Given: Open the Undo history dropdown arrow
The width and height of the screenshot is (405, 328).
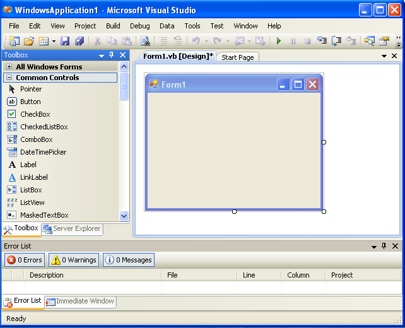Looking at the screenshot, I should tap(206, 41).
